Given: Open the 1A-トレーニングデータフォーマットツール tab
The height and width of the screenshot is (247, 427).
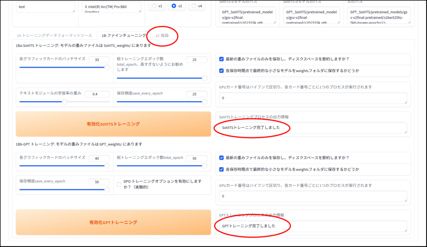Looking at the screenshot, I should coord(54,36).
